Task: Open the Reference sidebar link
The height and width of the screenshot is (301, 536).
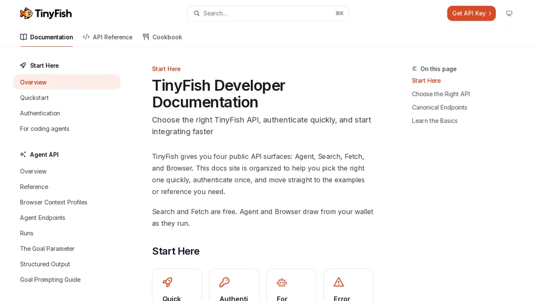Action: 34,186
